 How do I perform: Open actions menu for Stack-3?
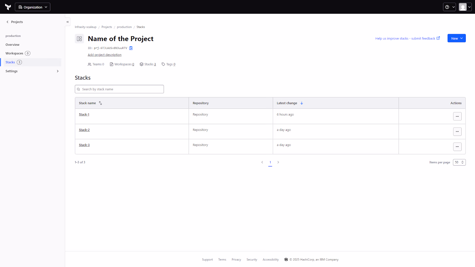click(457, 147)
